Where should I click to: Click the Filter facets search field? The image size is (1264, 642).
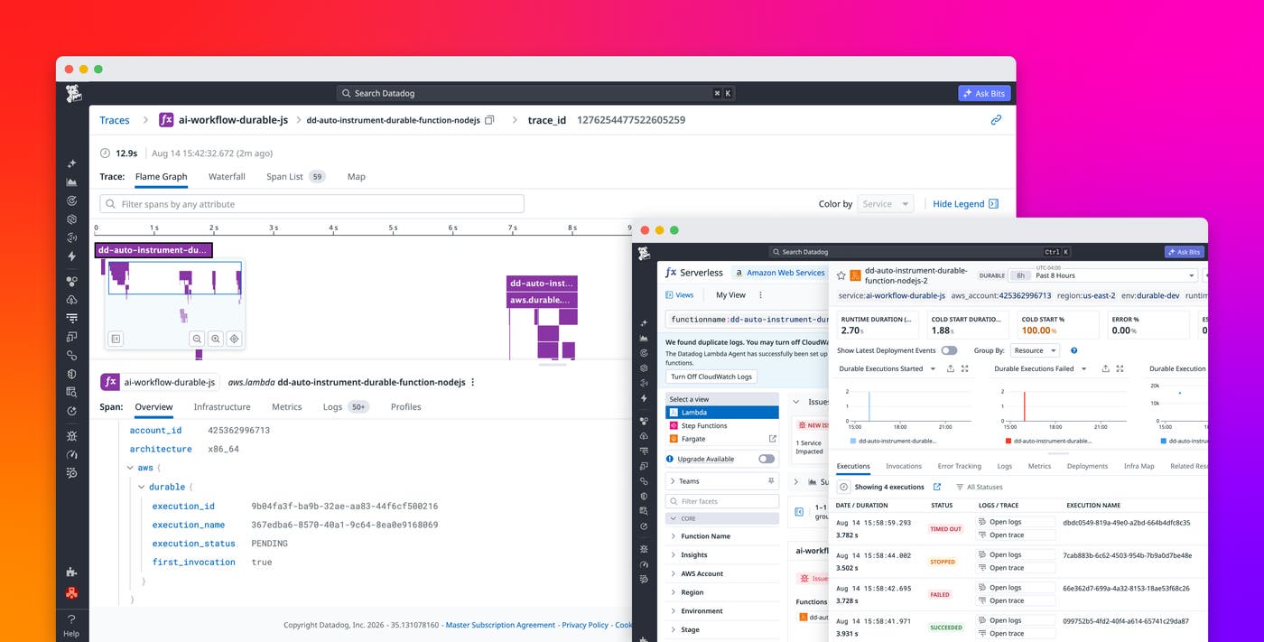[722, 500]
